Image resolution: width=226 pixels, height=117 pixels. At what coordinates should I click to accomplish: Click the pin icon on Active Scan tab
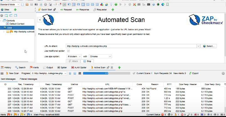tap(108, 67)
